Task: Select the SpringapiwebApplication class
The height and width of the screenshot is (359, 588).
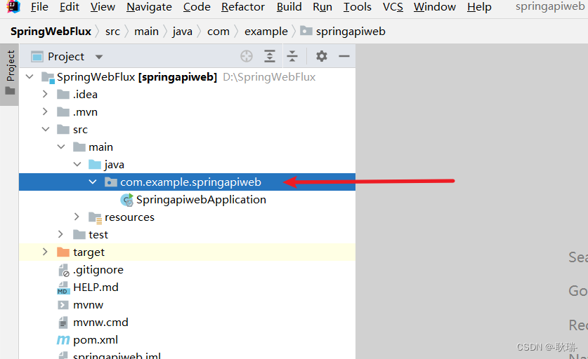Action: (x=187, y=200)
